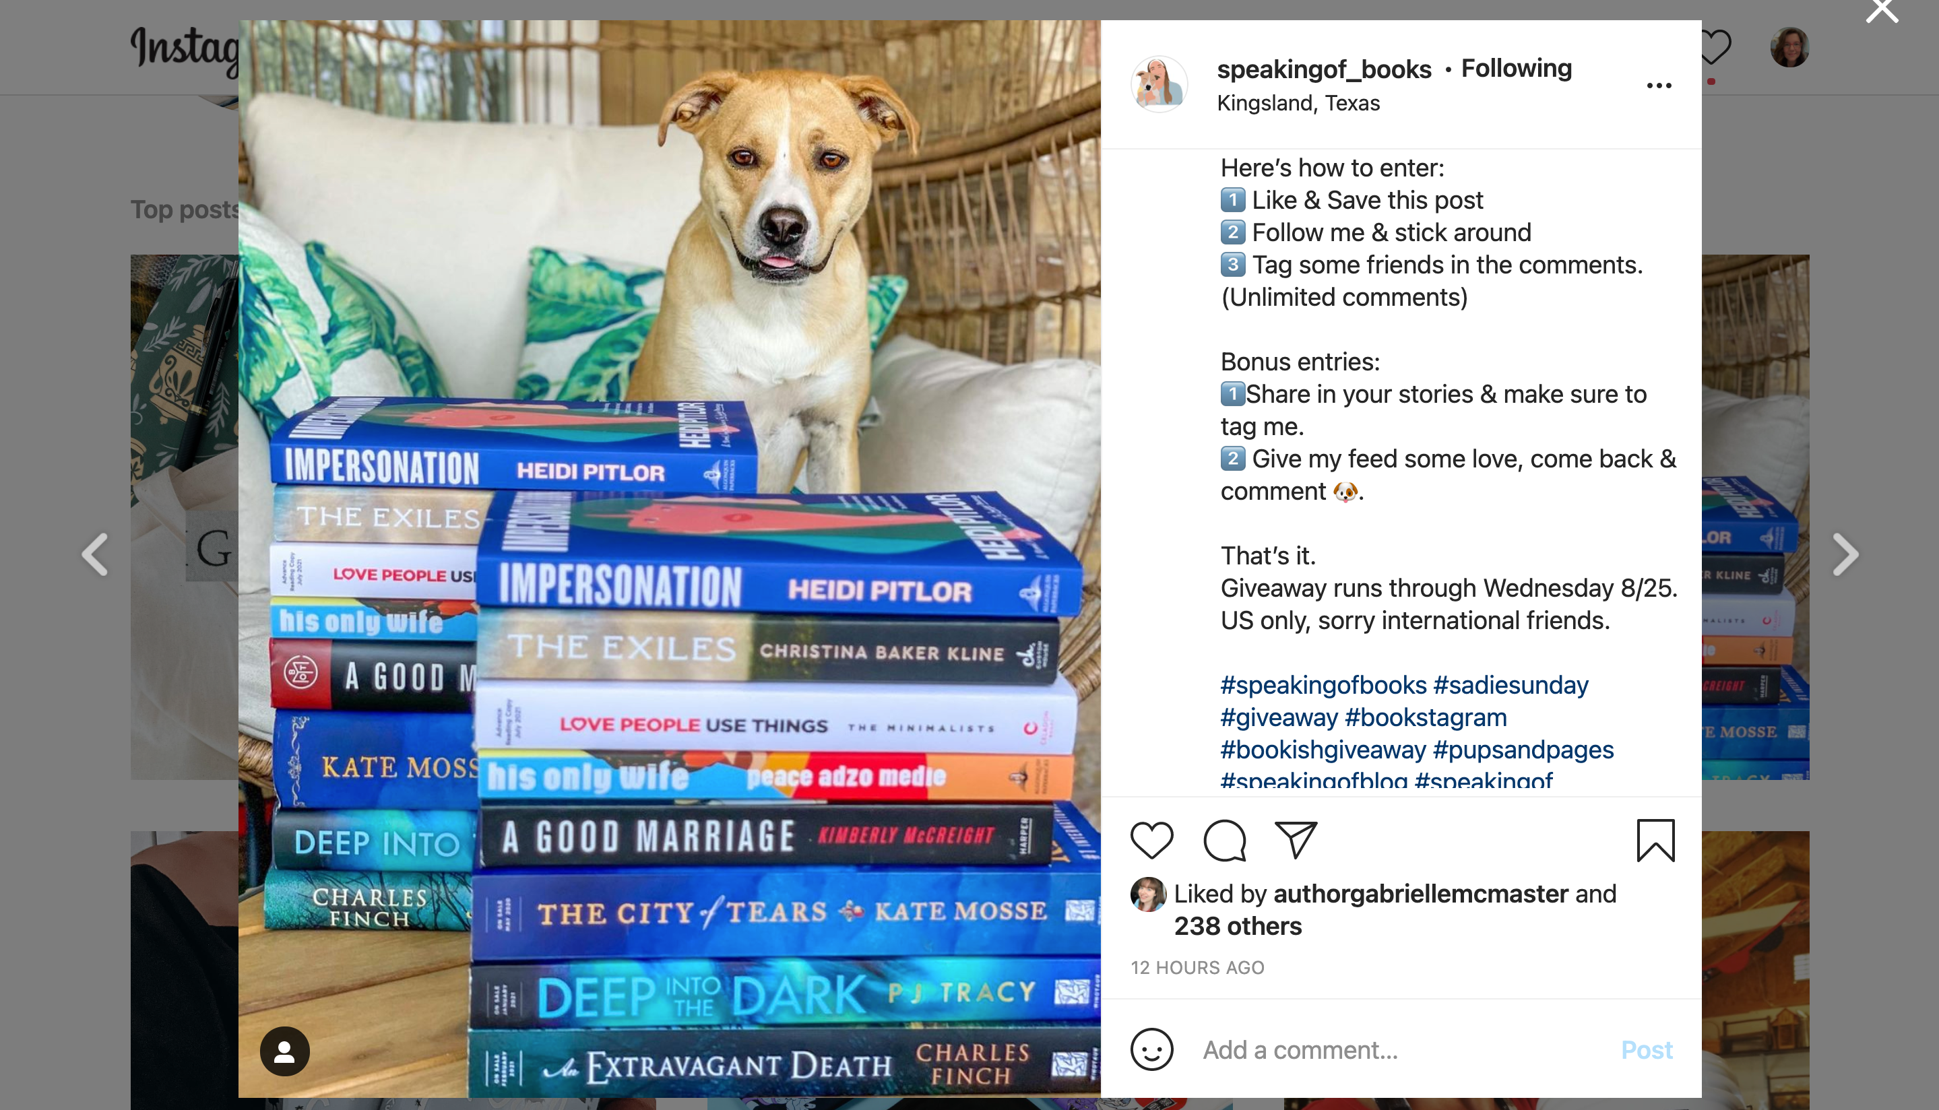Go to next post with right arrow
This screenshot has width=1939, height=1110.
tap(1845, 554)
